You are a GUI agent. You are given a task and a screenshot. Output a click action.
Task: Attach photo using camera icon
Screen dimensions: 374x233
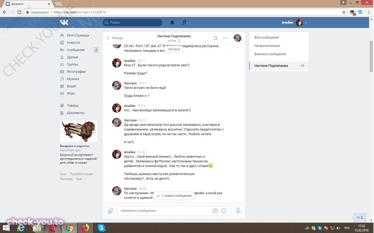pos(215,211)
